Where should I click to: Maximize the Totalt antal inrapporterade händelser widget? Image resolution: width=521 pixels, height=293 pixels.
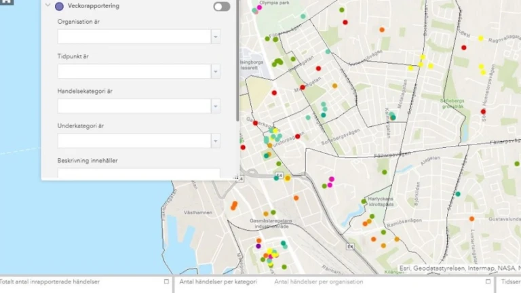point(166,281)
